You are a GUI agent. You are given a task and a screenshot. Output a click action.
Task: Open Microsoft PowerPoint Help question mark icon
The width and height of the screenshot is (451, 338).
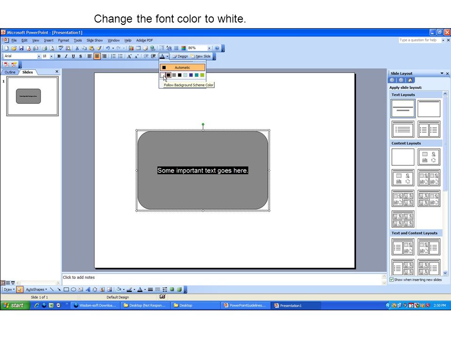pyautogui.click(x=217, y=48)
